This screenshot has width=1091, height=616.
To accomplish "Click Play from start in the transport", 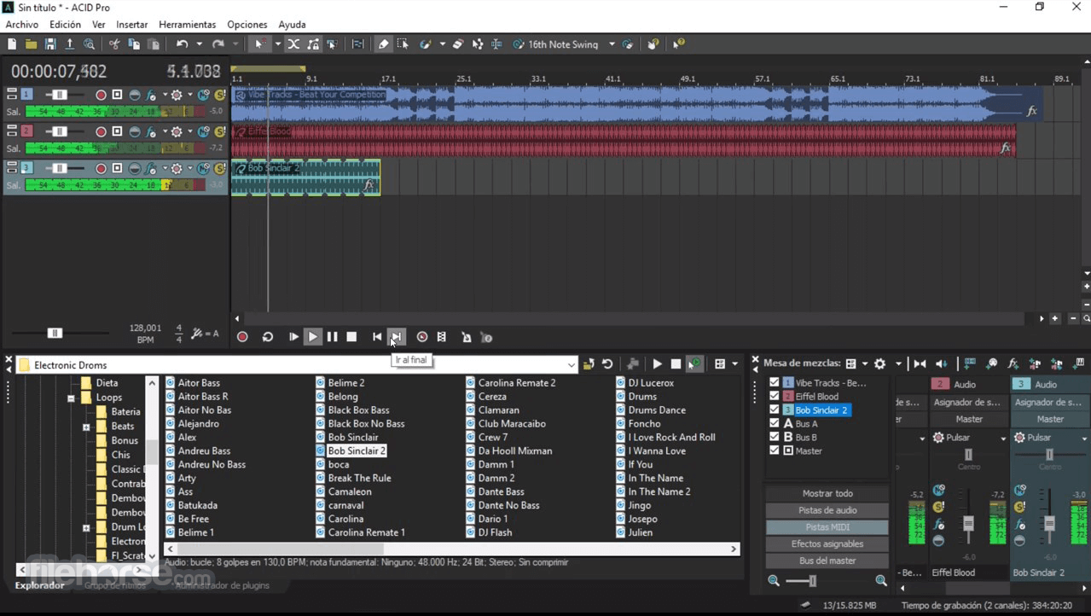I will 293,337.
